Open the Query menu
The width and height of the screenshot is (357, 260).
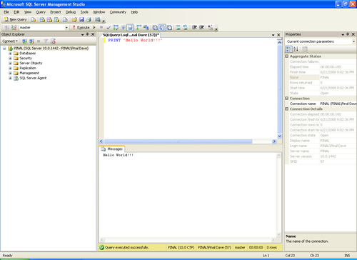(x=41, y=12)
